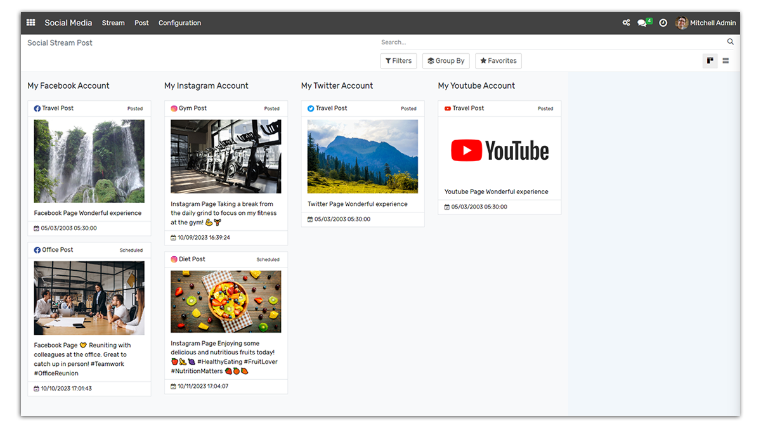The width and height of the screenshot is (761, 428).
Task: Open the Stream menu
Action: click(113, 23)
